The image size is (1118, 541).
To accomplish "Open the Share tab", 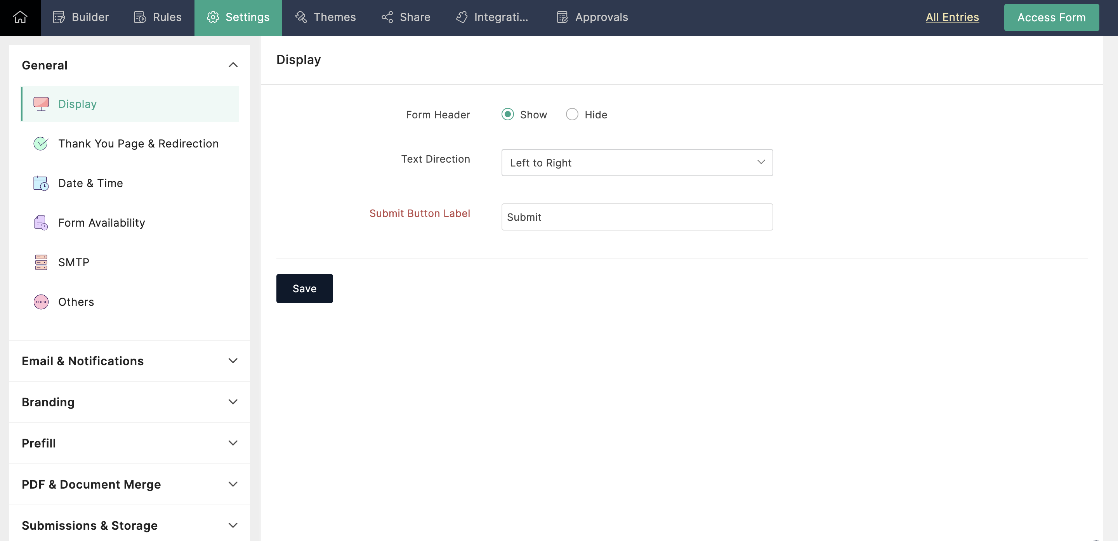I will 406,17.
